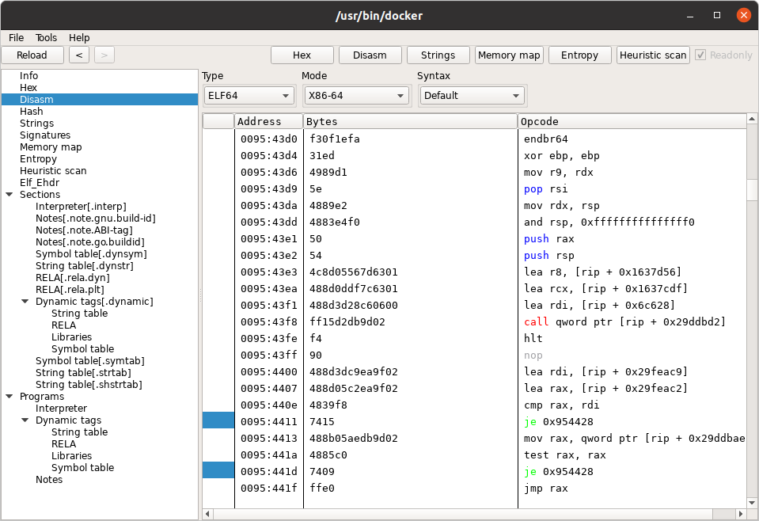The image size is (759, 521).
Task: Toggle the Readonly checkbox
Action: pyautogui.click(x=700, y=55)
